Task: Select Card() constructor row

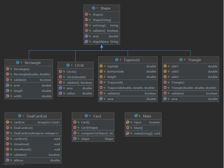Action: (93, 122)
